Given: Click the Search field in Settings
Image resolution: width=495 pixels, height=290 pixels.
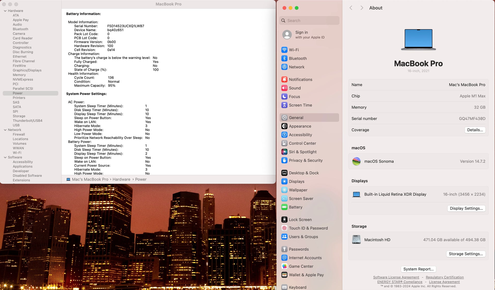Looking at the screenshot, I should 309,21.
